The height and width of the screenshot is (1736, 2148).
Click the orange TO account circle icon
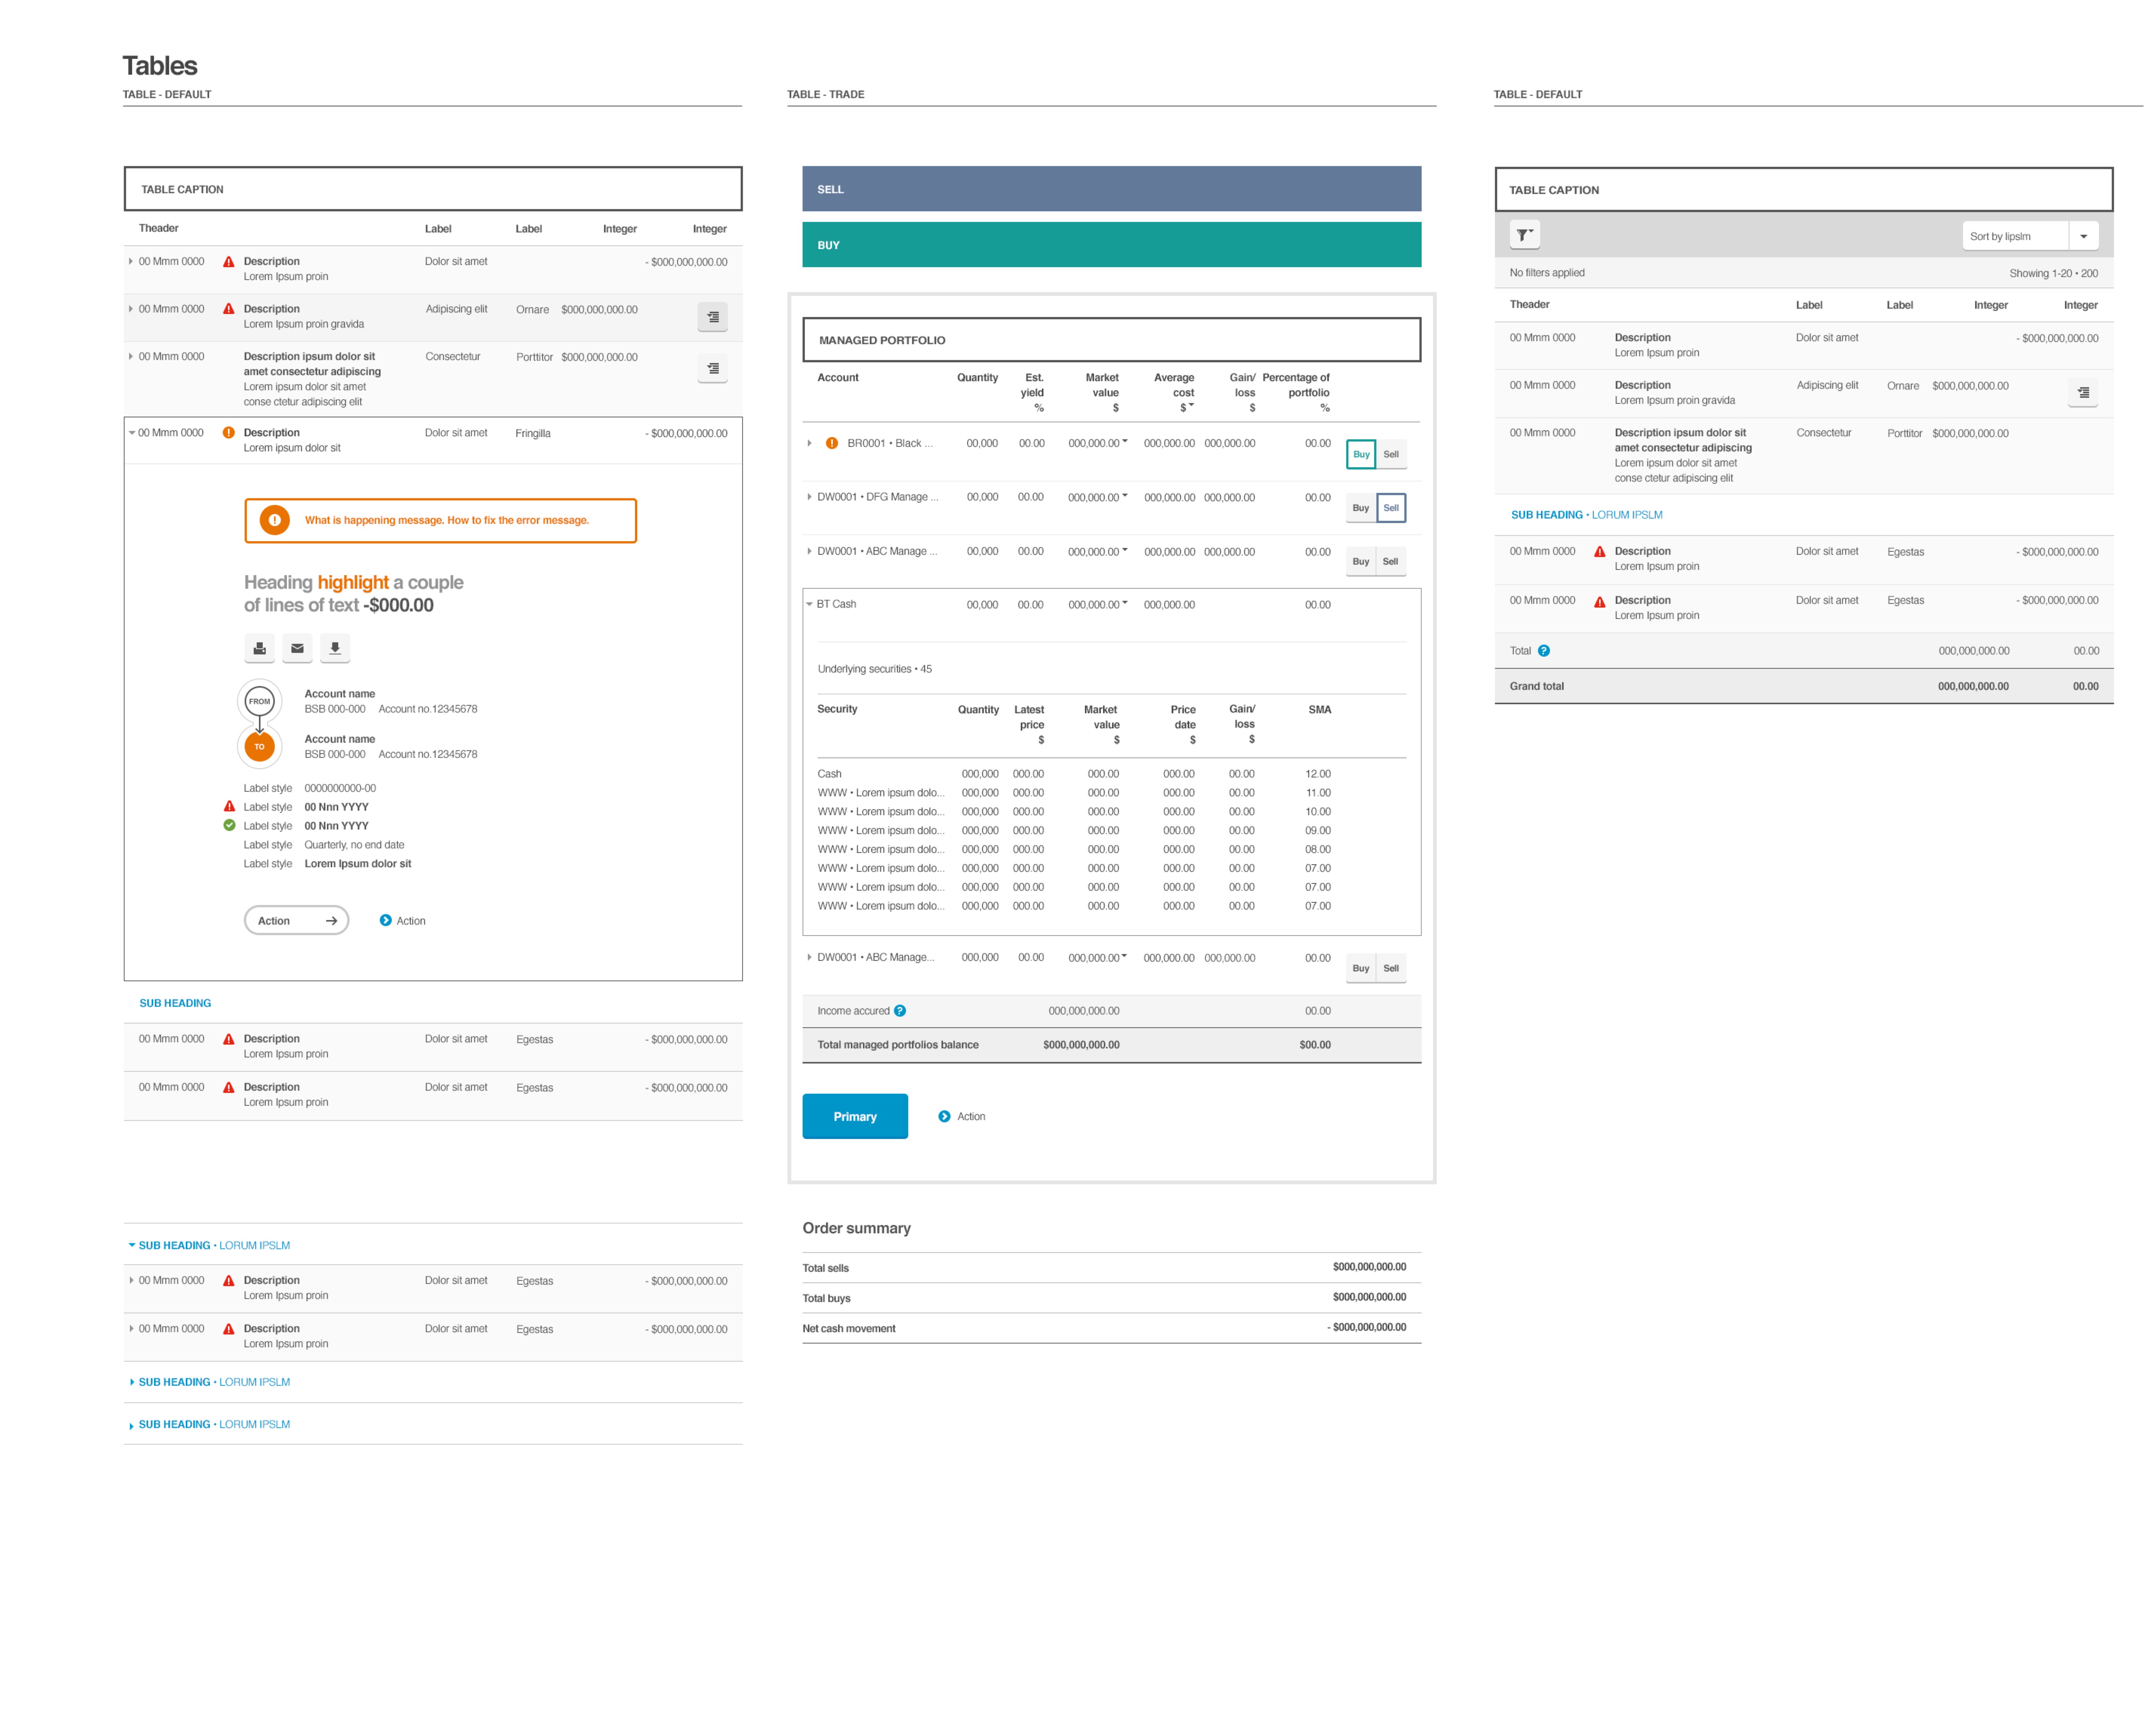point(259,746)
